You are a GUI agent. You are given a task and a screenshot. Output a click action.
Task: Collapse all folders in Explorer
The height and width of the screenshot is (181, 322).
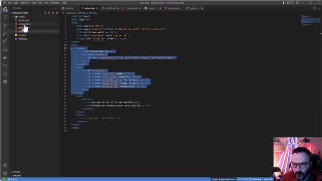click(x=57, y=13)
